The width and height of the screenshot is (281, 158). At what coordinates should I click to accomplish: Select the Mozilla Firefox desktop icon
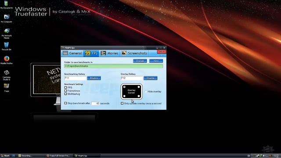point(7,60)
